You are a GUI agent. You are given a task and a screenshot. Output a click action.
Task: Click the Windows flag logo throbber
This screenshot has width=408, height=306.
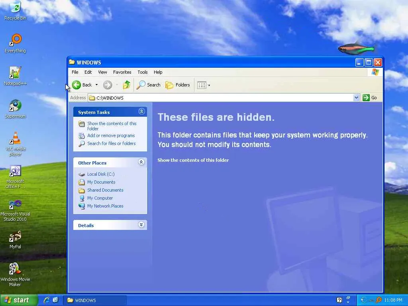click(375, 72)
